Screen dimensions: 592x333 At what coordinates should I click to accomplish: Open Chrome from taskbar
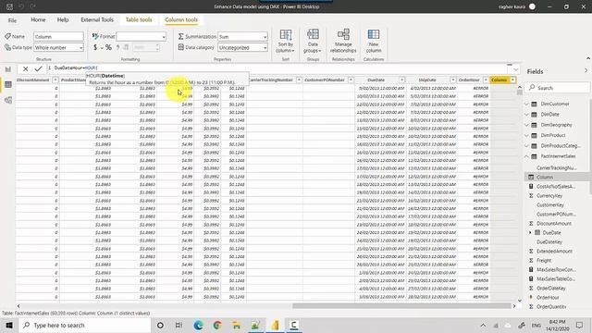coord(217,325)
